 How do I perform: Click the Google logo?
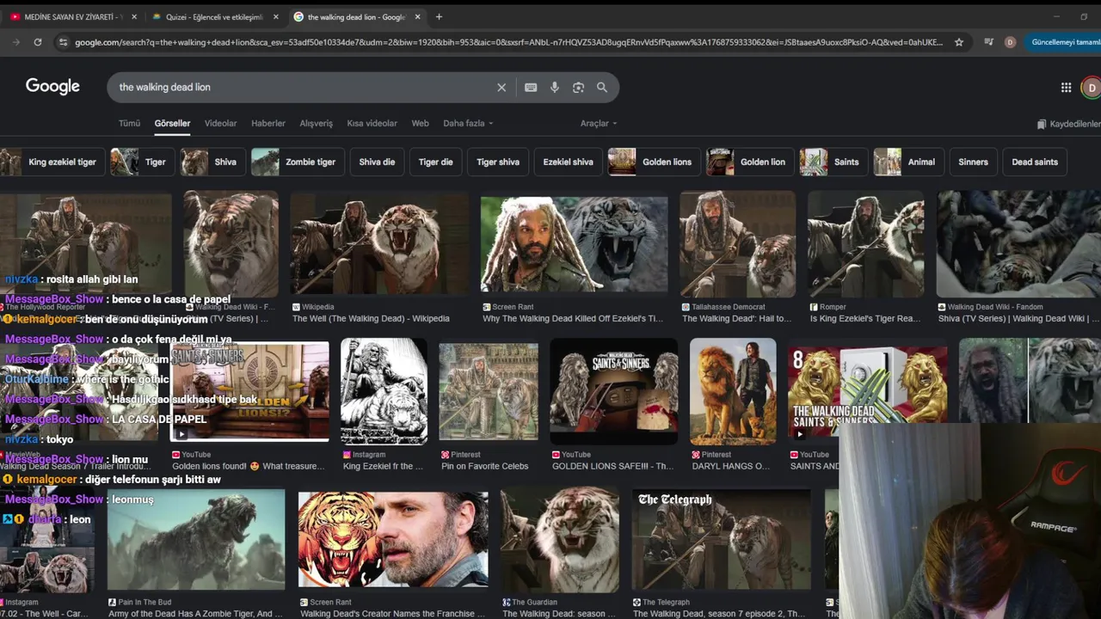52,86
